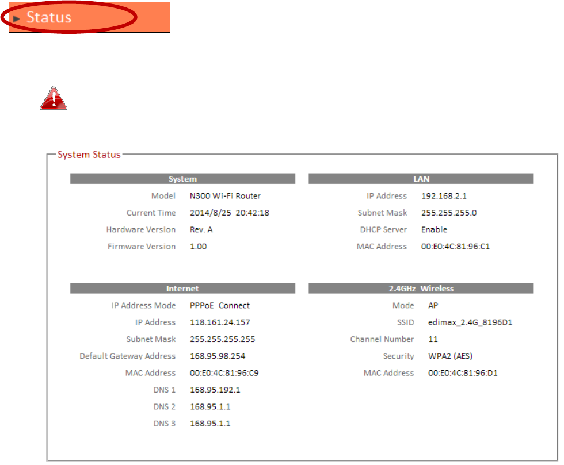Click the DNS 2 value
This screenshot has height=465, width=564.
point(210,407)
